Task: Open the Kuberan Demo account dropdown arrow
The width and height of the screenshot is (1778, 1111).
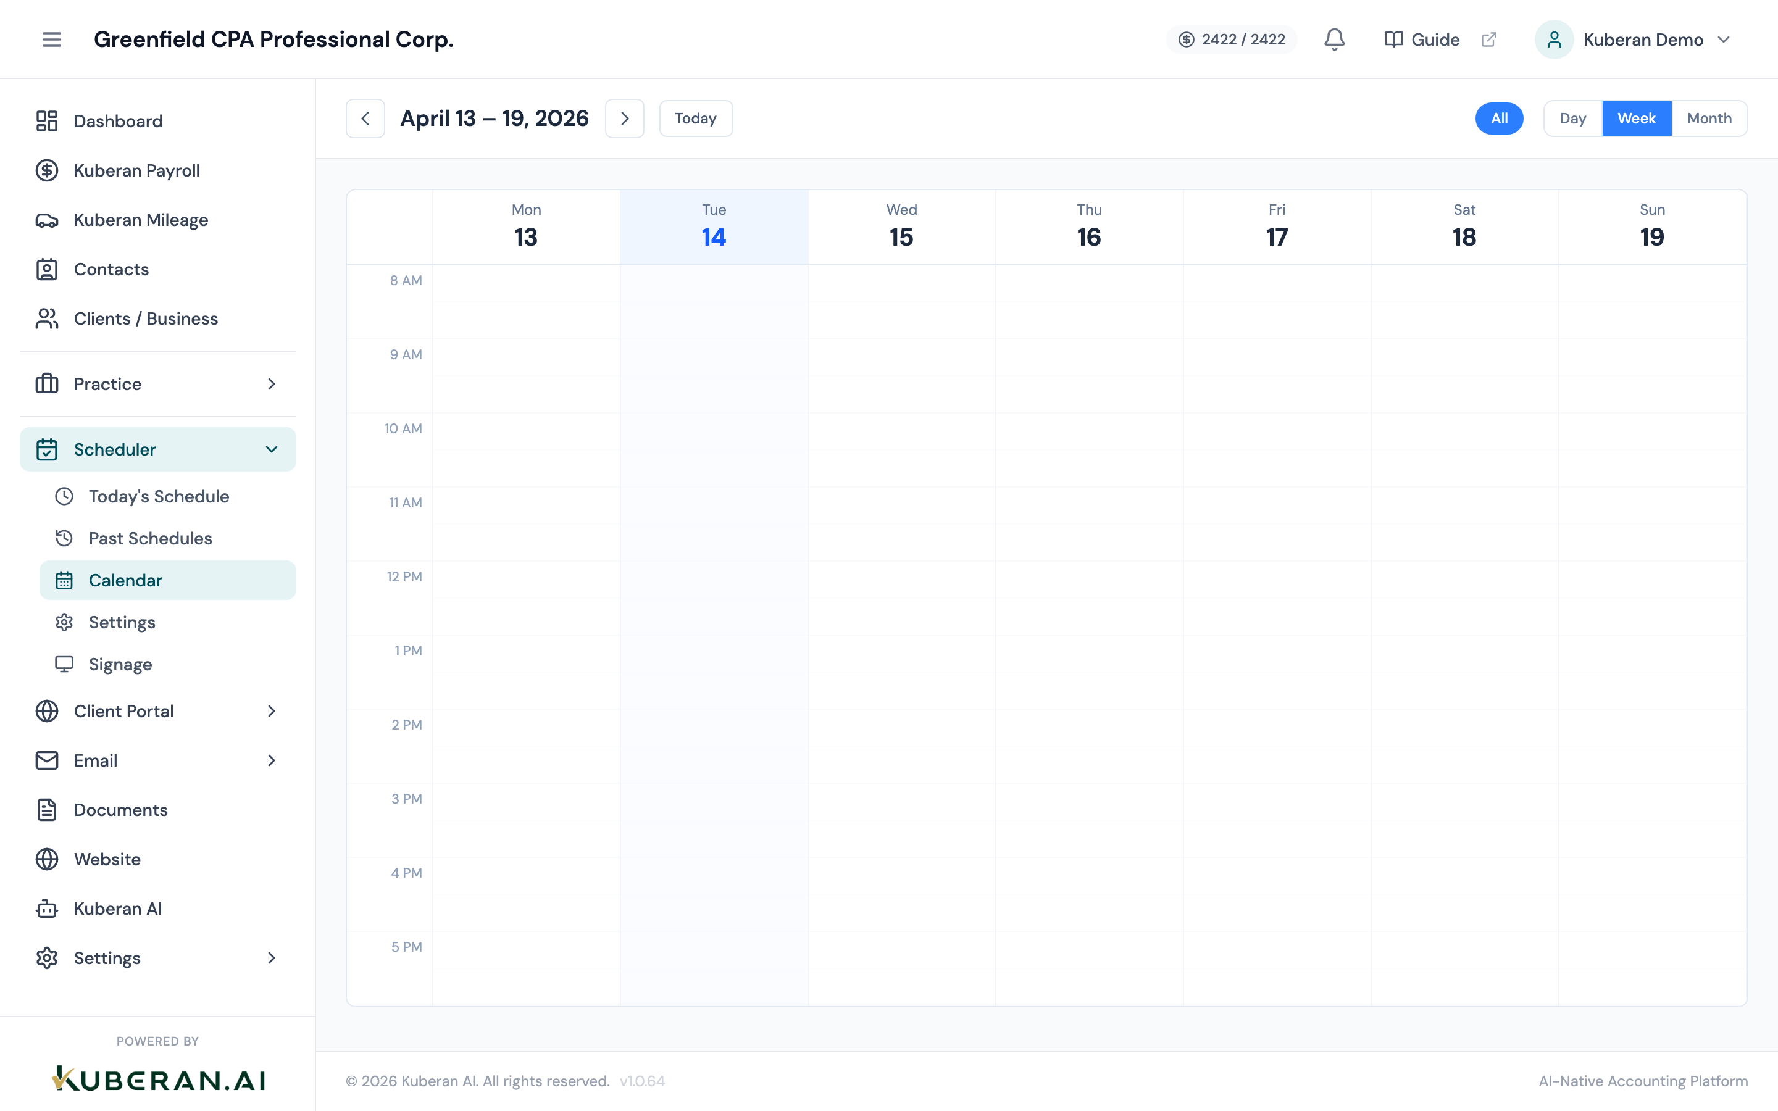Action: point(1724,39)
